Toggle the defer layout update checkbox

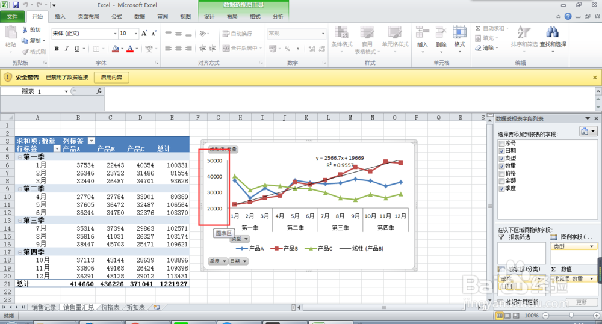coord(501,302)
